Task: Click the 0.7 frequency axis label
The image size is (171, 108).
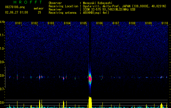Action: [x=2, y=89]
